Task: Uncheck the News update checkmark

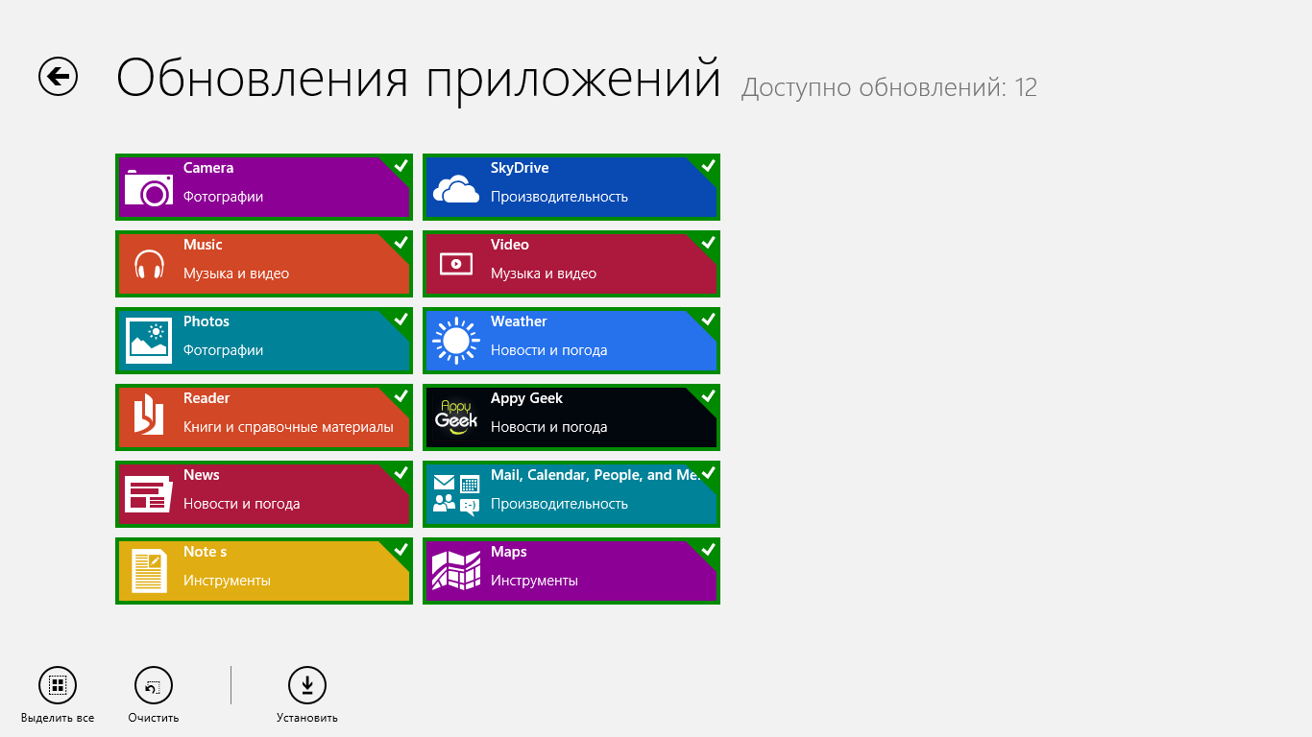Action: tap(401, 473)
